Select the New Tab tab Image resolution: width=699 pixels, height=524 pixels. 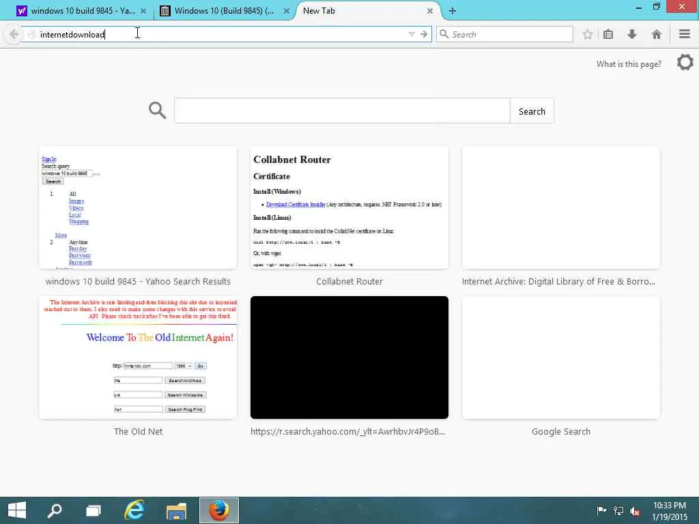click(x=366, y=11)
